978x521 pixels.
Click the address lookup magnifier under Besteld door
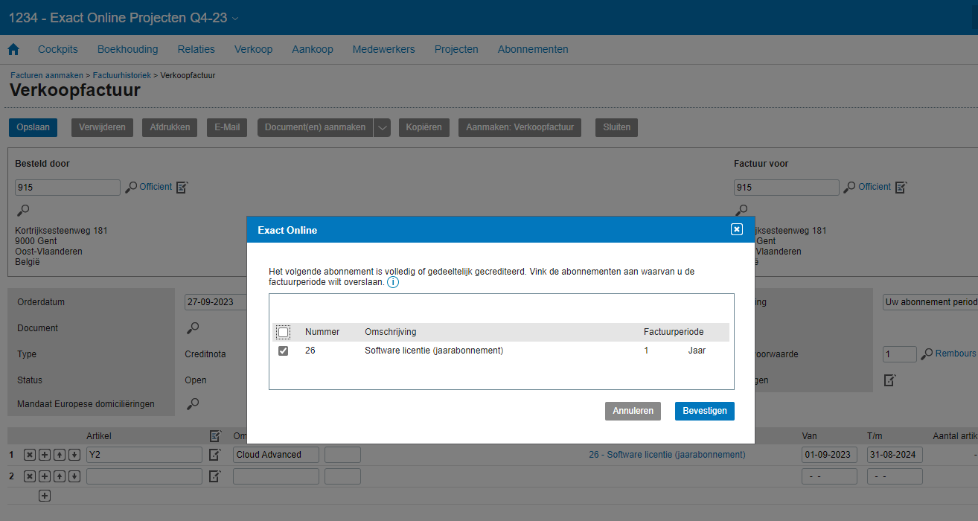coord(23,211)
